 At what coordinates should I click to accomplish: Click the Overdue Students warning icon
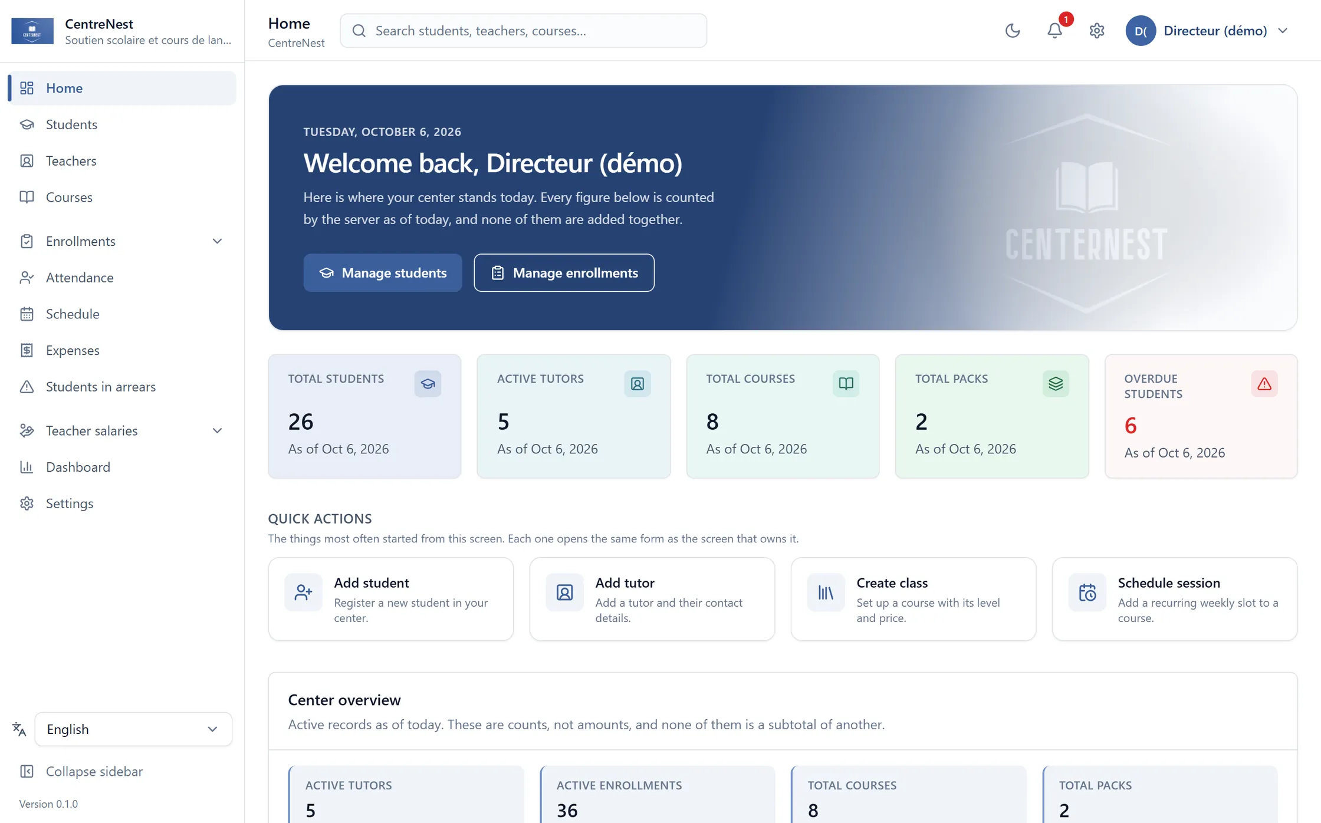(x=1264, y=384)
